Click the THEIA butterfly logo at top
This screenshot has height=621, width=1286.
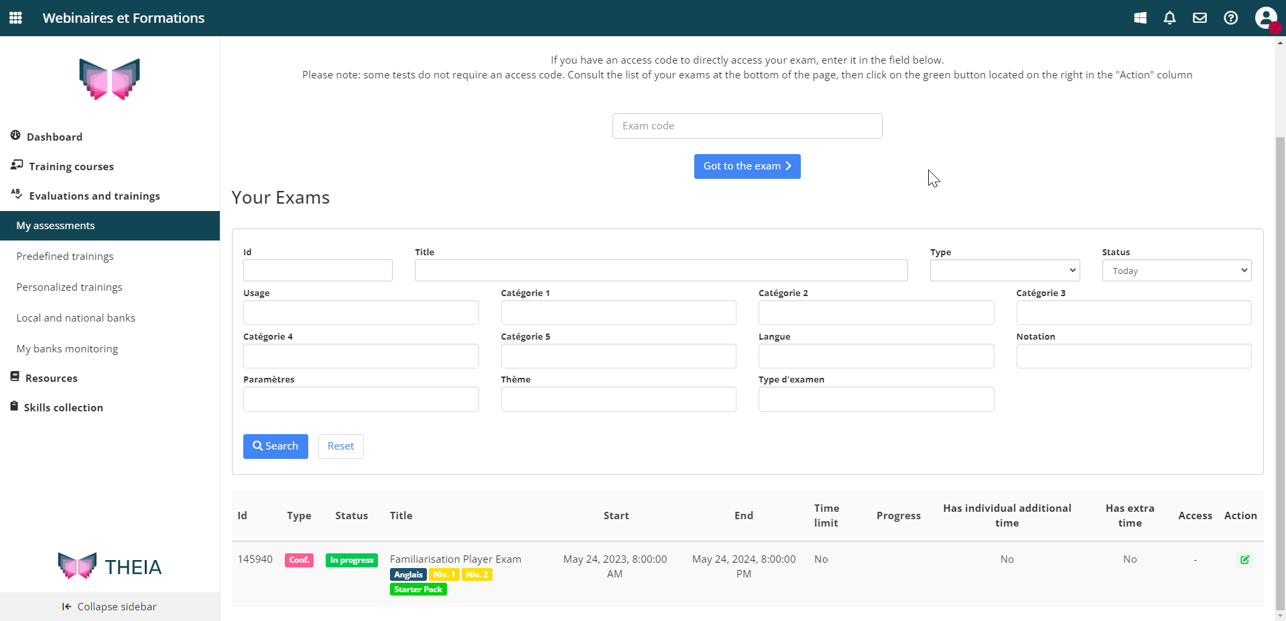point(109,79)
